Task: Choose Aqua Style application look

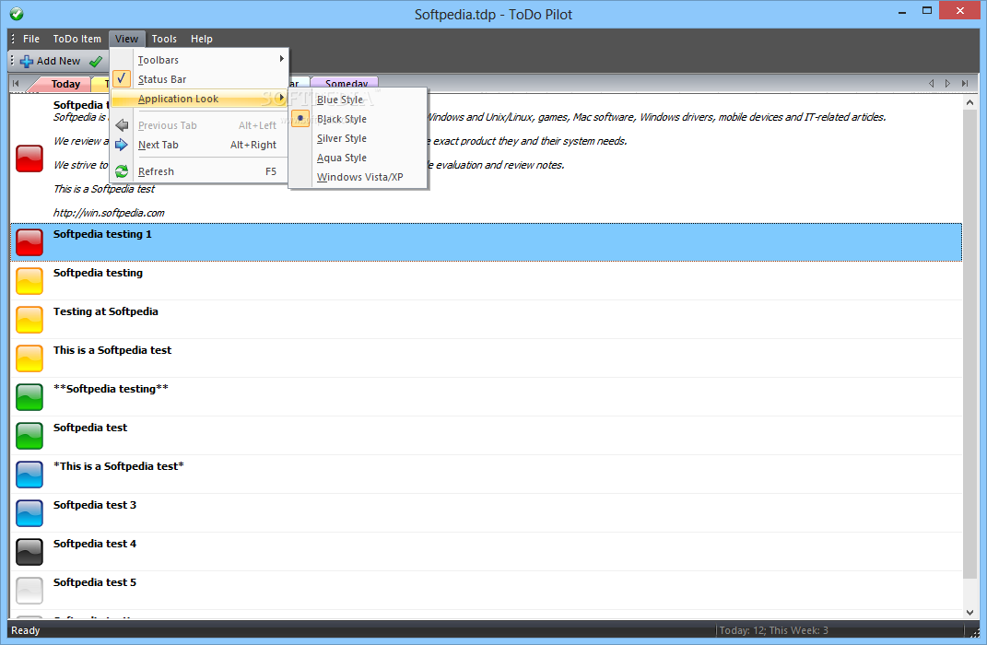Action: click(x=358, y=158)
